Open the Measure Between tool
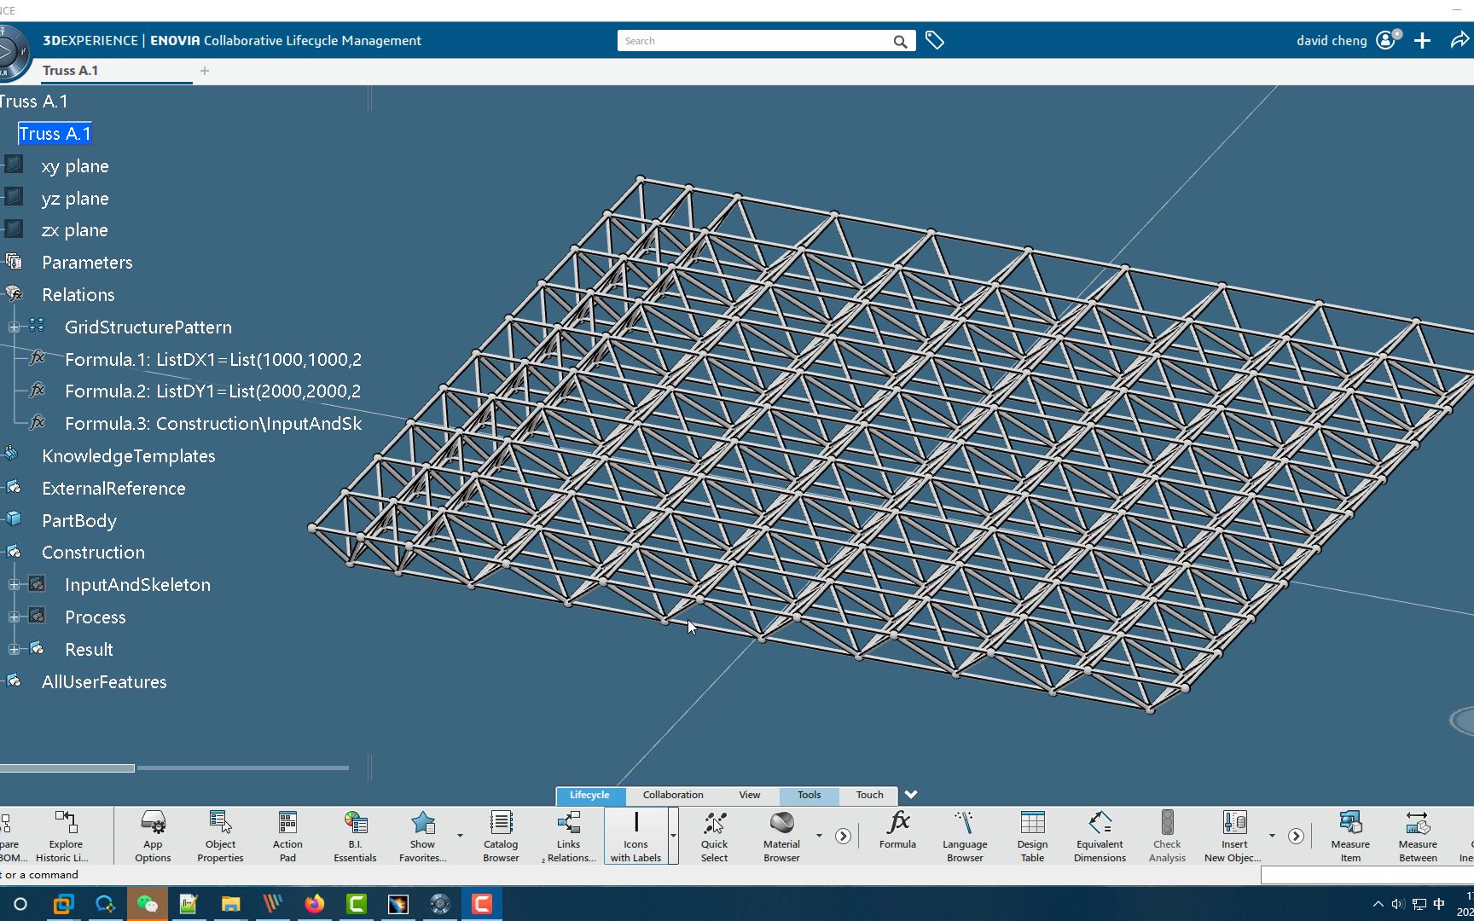 pos(1417,834)
